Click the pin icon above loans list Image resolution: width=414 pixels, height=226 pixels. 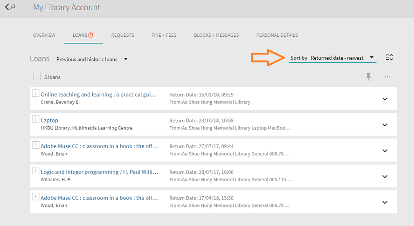coord(368,77)
